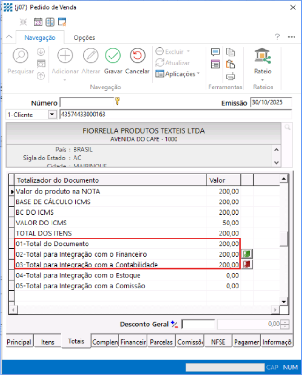Image resolution: width=302 pixels, height=375 pixels.
Task: Click the key icon beside Número
Action: coord(118,101)
